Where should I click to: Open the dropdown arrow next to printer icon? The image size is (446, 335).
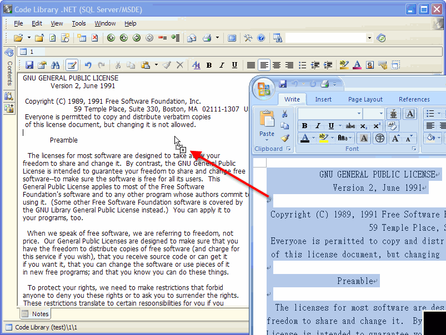[217, 38]
